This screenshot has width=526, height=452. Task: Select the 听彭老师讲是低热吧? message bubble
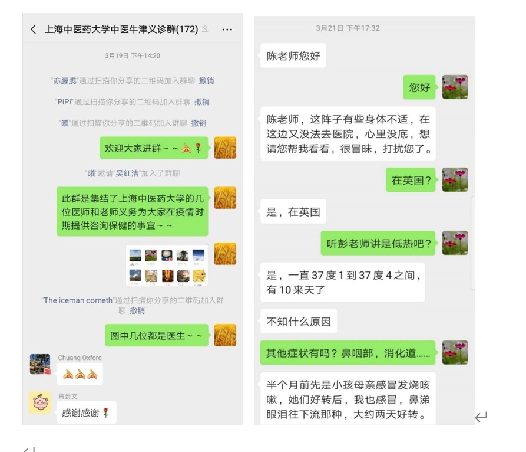click(x=378, y=243)
